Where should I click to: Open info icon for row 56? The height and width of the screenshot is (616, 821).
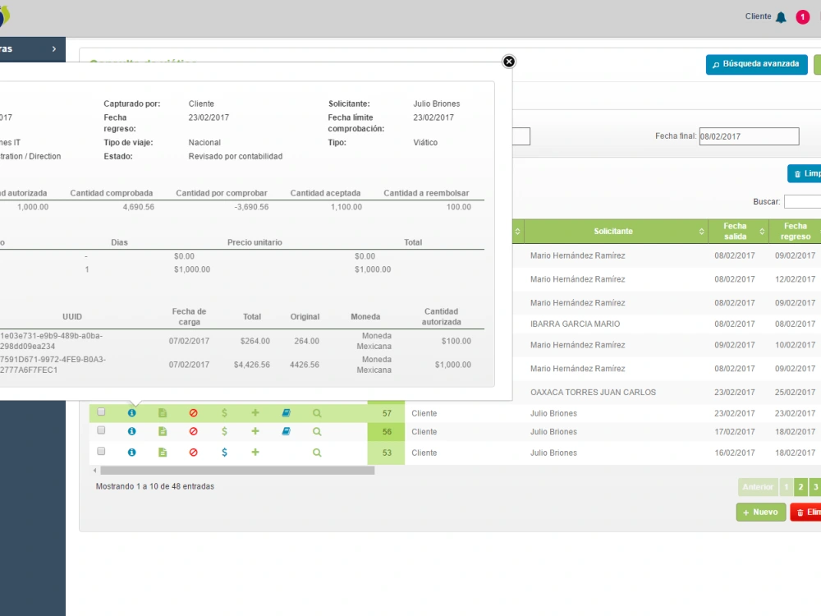point(131,431)
